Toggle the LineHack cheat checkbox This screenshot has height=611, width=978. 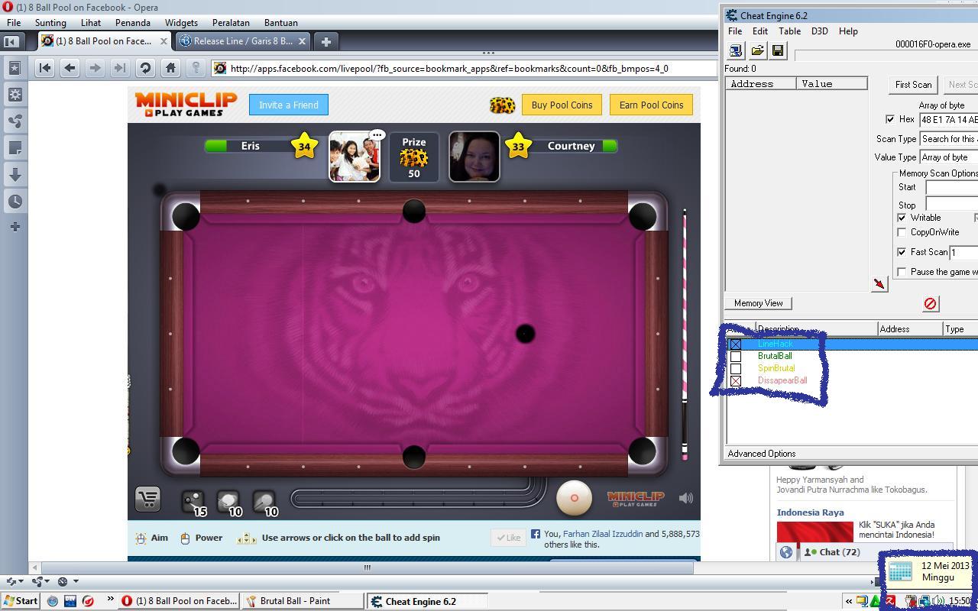(736, 344)
